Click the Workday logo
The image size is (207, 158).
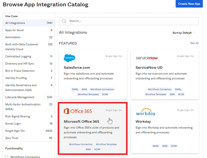pyautogui.click(x=146, y=112)
